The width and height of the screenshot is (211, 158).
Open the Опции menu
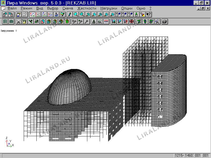[x=127, y=8]
